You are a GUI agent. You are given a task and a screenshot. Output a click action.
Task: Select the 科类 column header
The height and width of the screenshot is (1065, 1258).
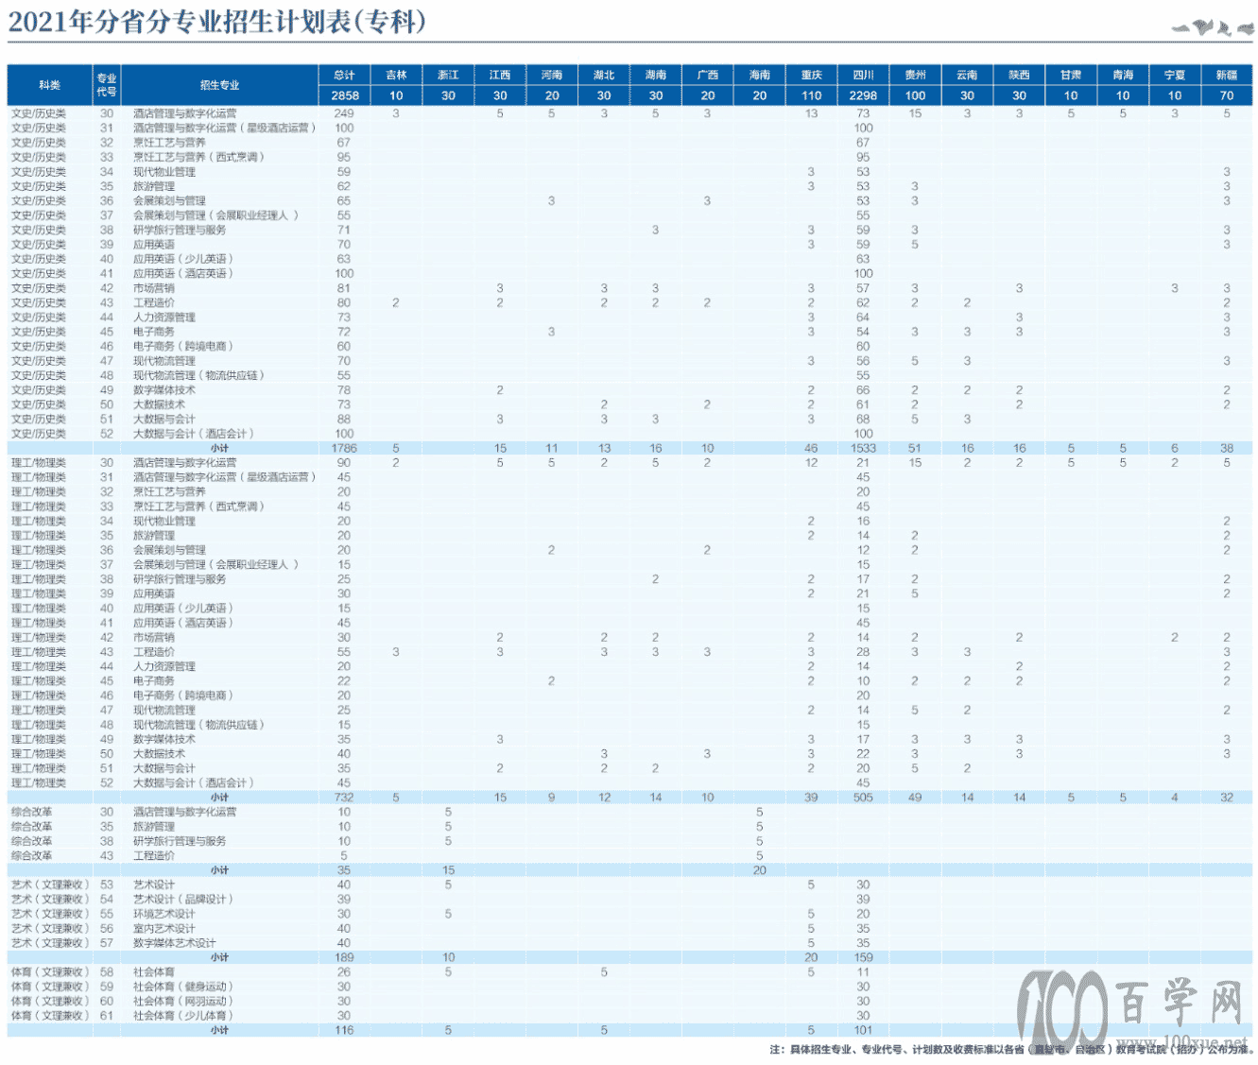point(50,85)
